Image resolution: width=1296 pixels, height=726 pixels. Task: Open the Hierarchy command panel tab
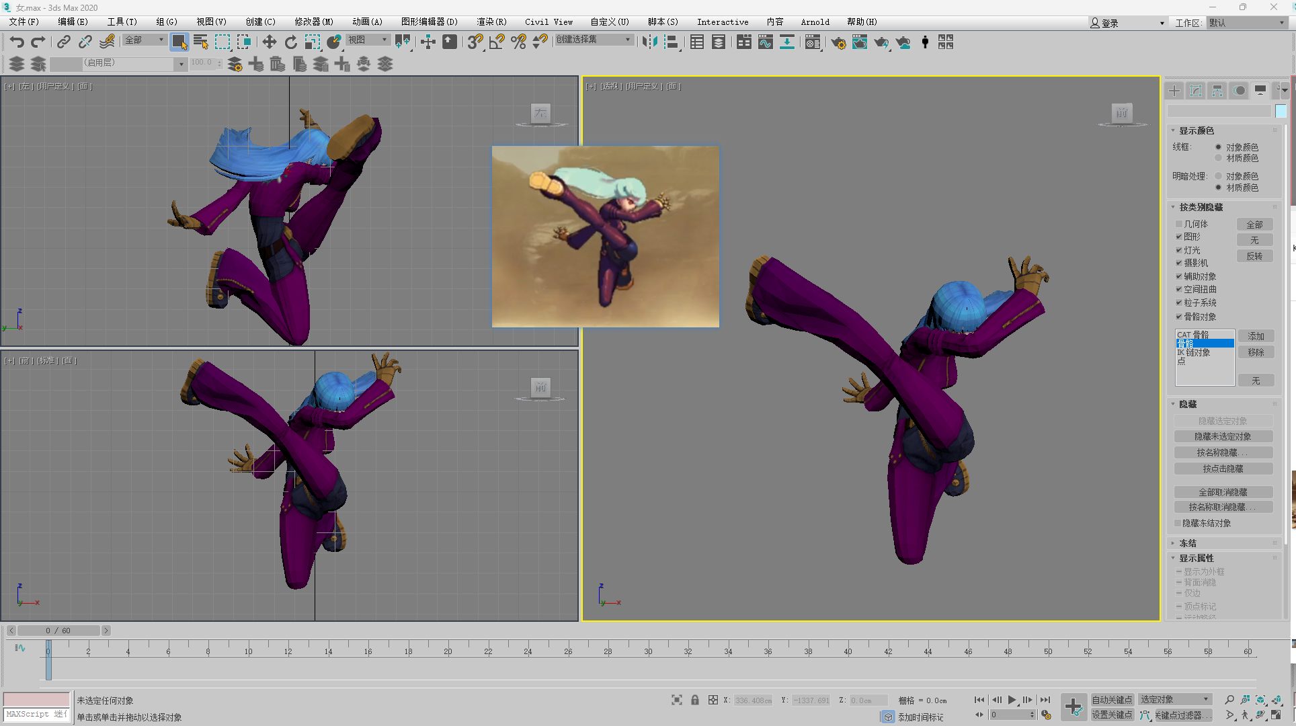(1217, 91)
